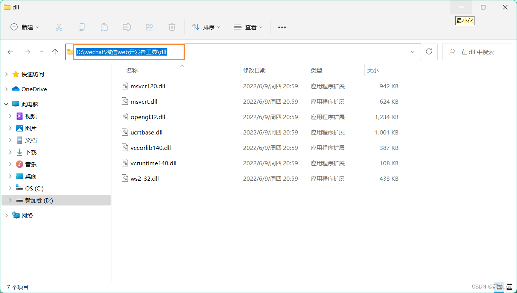Collapse the 此电脑 tree item
Screen dimensions: 517x293
tap(6, 104)
